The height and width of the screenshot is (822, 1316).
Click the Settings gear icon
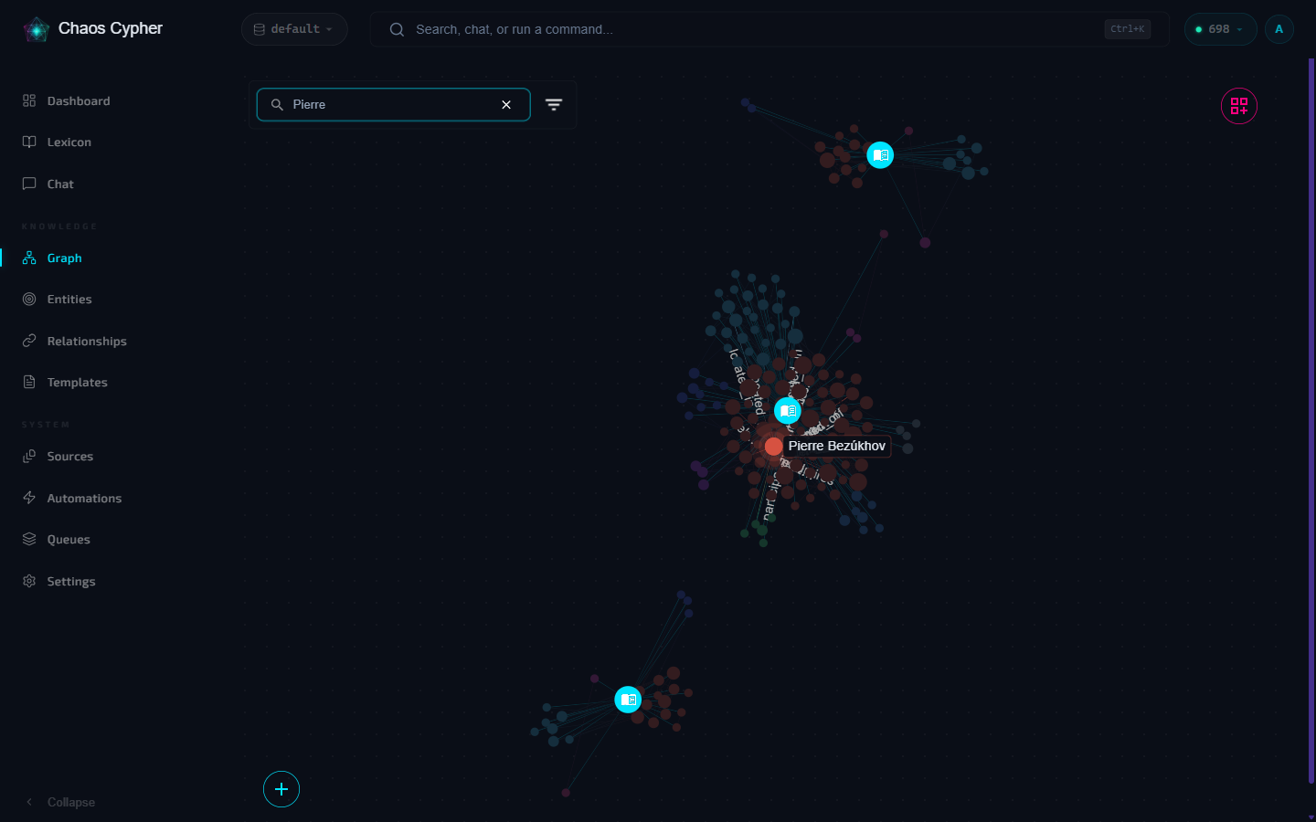(29, 581)
